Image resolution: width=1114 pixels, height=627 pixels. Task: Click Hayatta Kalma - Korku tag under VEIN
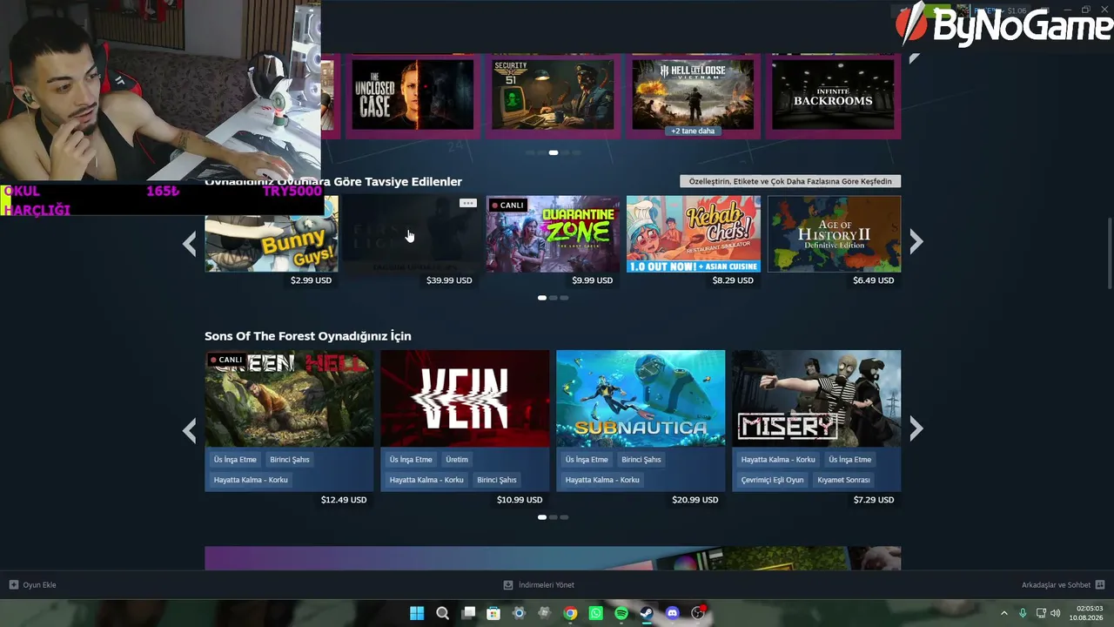pos(426,480)
